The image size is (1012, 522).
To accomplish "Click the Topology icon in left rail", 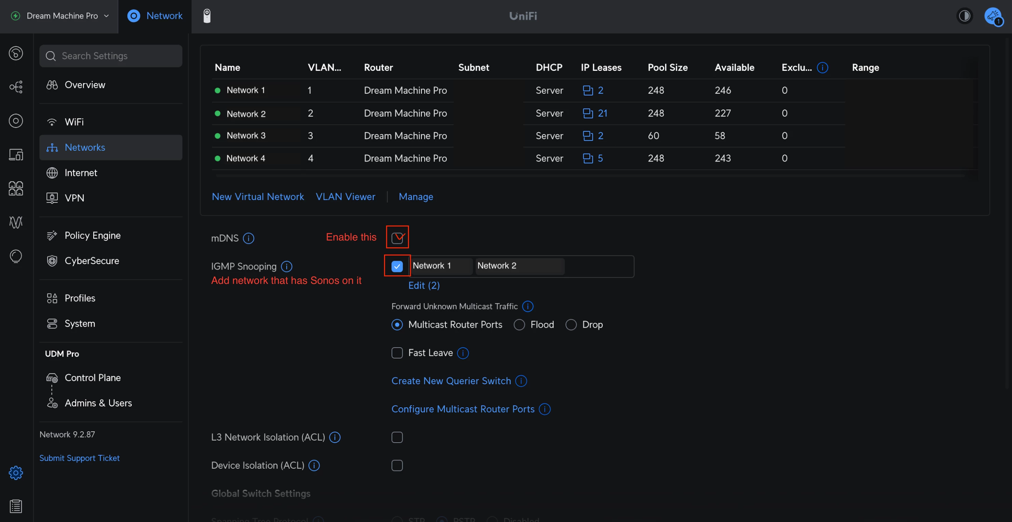I will (16, 87).
